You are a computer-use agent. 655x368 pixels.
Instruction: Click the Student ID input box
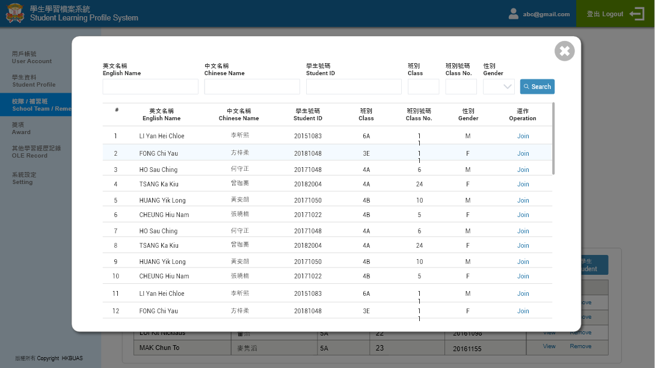coord(354,87)
